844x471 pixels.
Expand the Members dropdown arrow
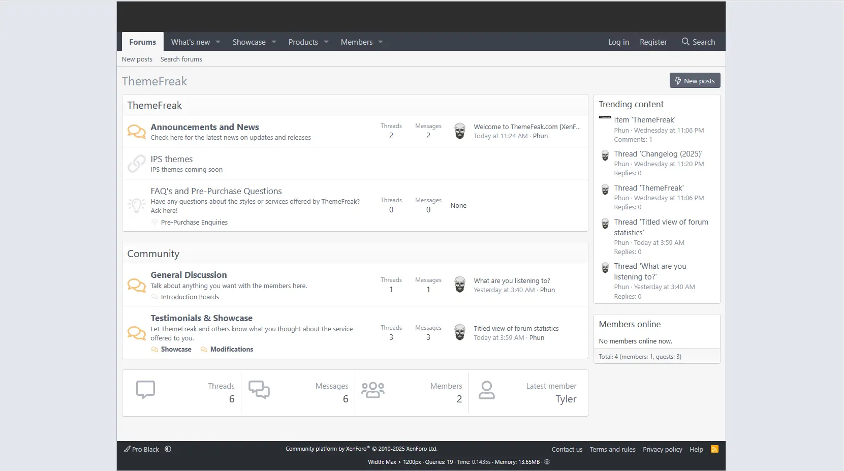coord(381,42)
